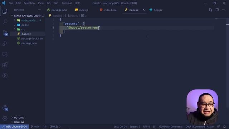This screenshot has height=129, width=229.
Task: Expand the node_modules folder
Action: click(27, 20)
